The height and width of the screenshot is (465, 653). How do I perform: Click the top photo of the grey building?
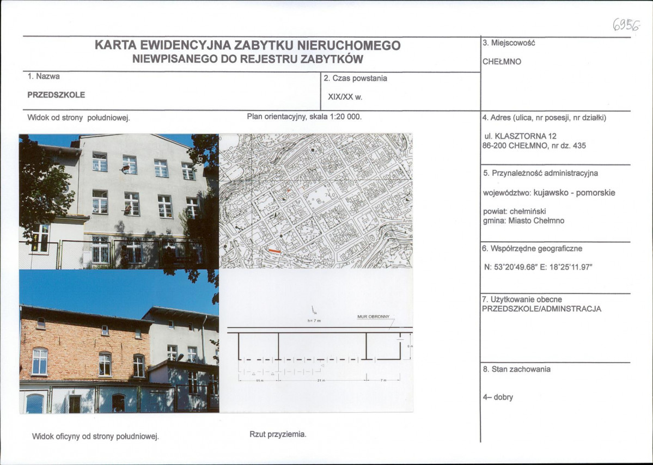coord(119,201)
